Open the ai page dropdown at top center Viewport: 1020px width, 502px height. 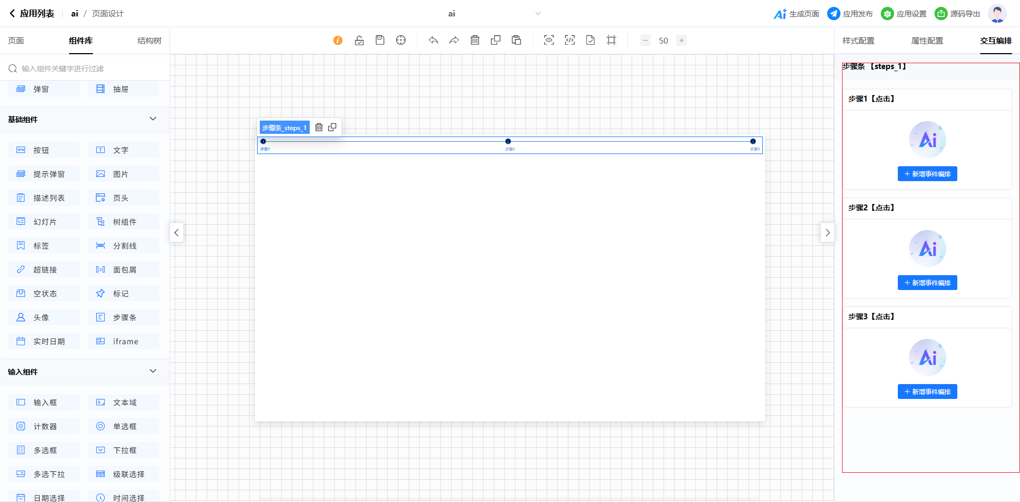[x=538, y=14]
